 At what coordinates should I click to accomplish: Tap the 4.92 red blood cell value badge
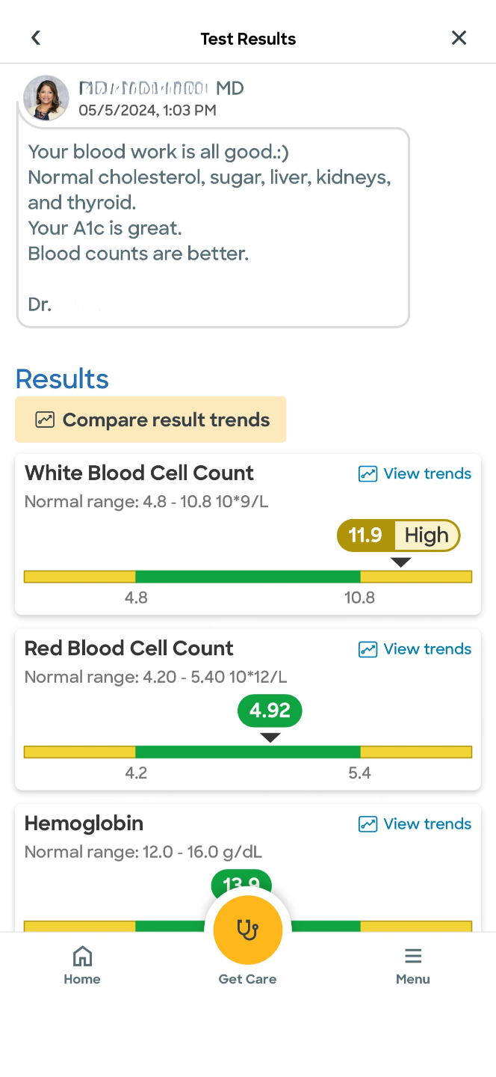coord(270,711)
